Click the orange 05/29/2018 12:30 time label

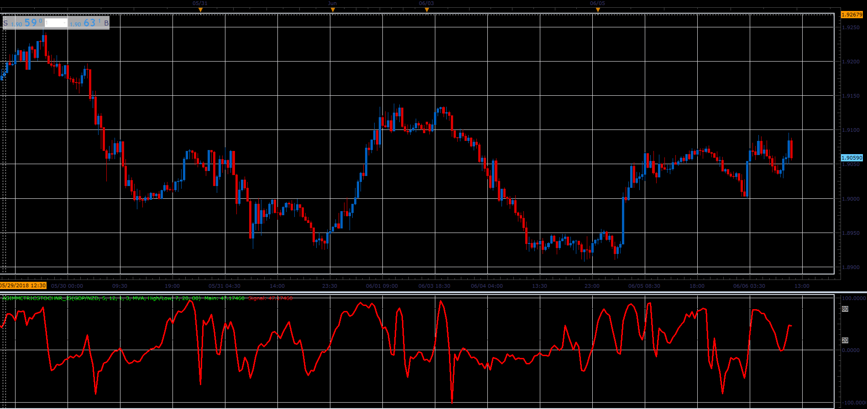point(23,285)
